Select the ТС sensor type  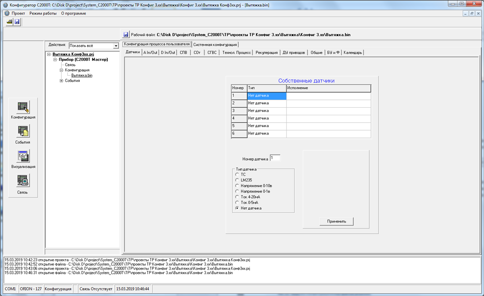point(238,175)
